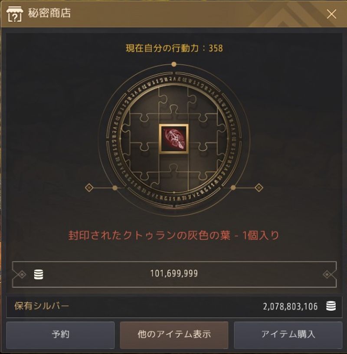Click the right diamond in the price frame

[x=327, y=274]
